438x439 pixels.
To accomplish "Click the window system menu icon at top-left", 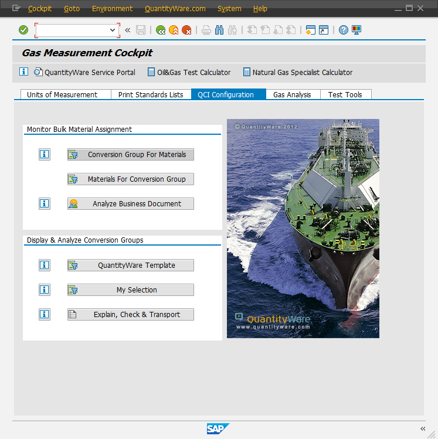I will coord(16,8).
